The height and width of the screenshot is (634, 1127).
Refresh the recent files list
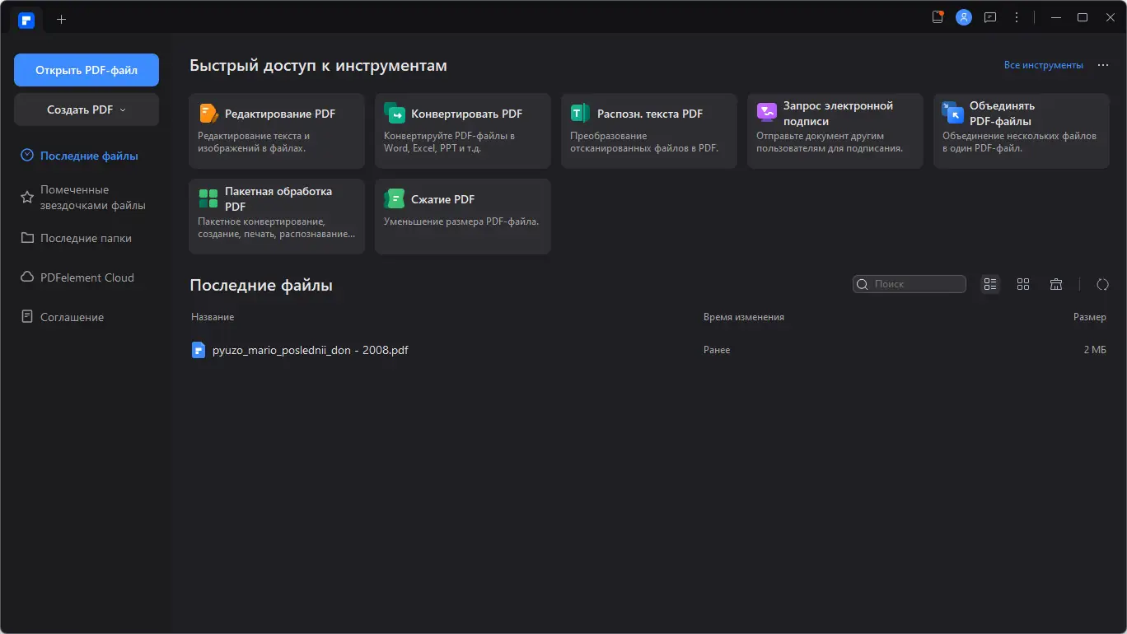[1102, 283]
